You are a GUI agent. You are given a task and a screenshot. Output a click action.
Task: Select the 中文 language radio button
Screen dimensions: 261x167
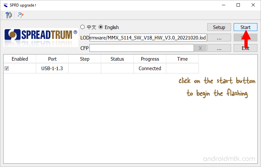click(x=83, y=27)
